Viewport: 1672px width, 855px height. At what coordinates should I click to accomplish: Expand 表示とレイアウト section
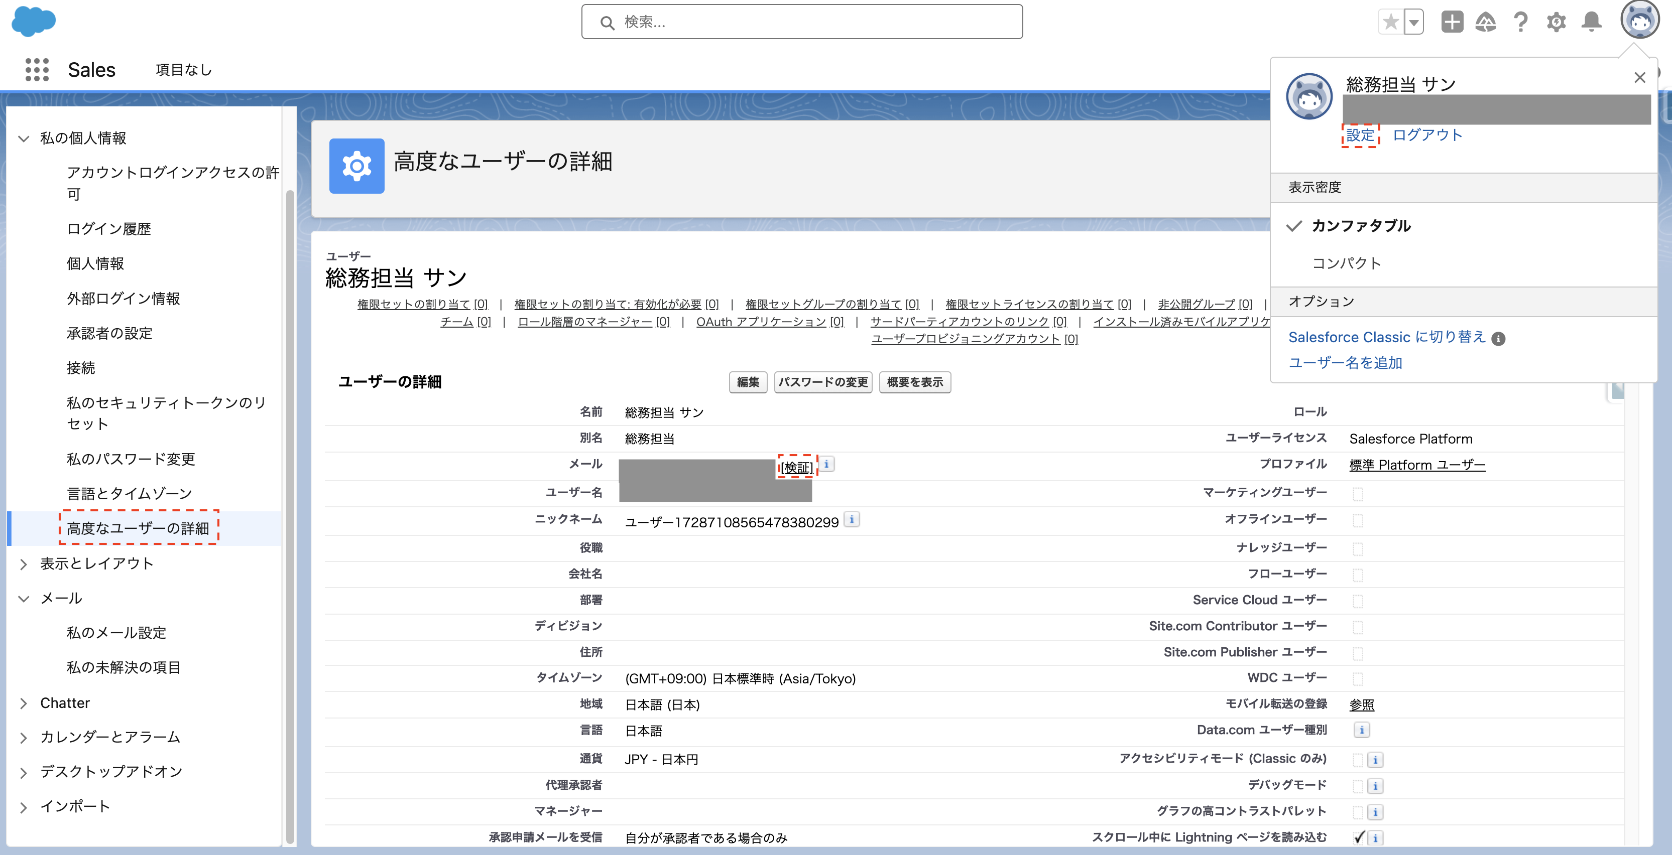(x=24, y=564)
